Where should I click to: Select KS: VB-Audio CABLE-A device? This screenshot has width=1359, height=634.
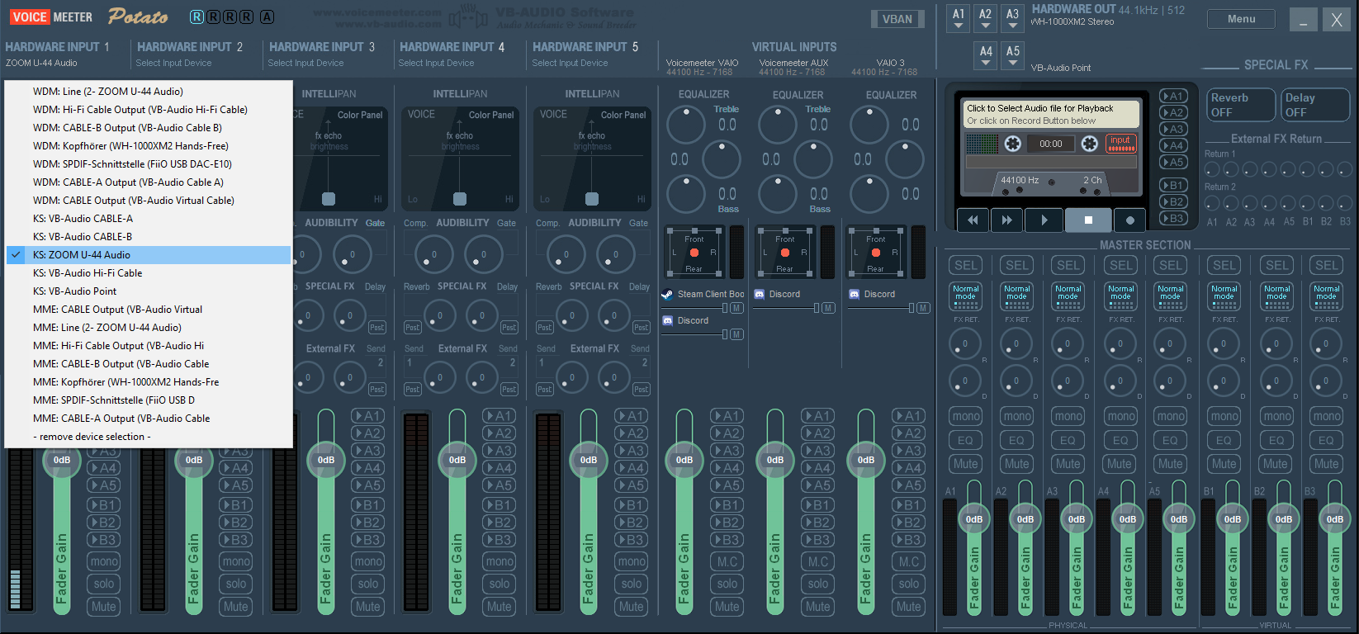click(149, 219)
